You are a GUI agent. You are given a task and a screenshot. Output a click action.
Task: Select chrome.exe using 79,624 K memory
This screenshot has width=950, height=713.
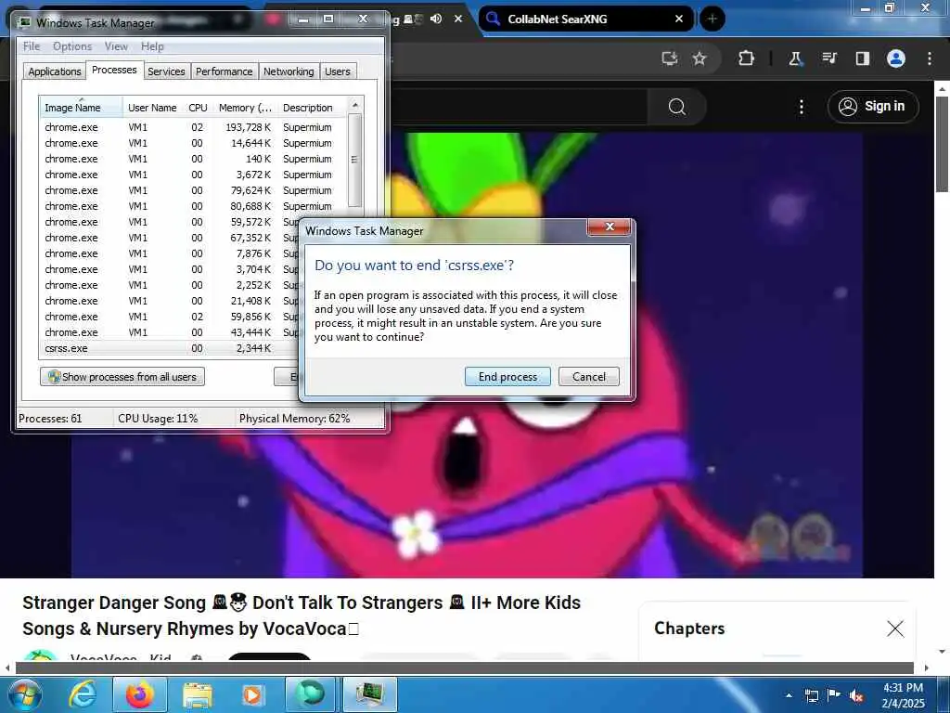pos(194,190)
